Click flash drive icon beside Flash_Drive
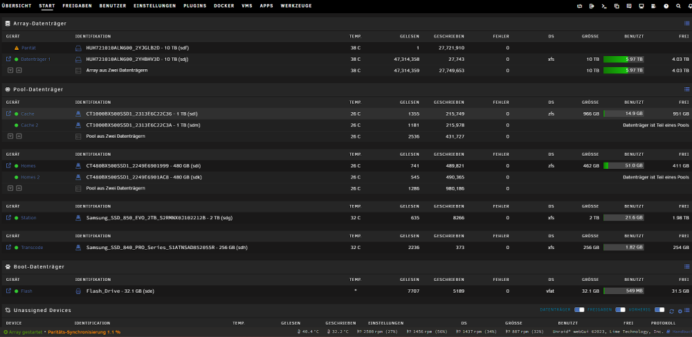 point(78,291)
